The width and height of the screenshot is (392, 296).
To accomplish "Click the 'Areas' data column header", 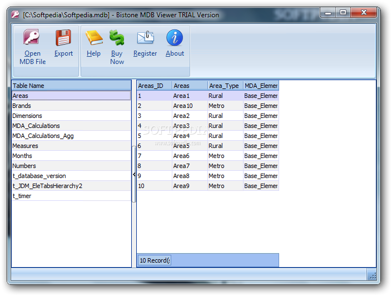I will coord(190,86).
